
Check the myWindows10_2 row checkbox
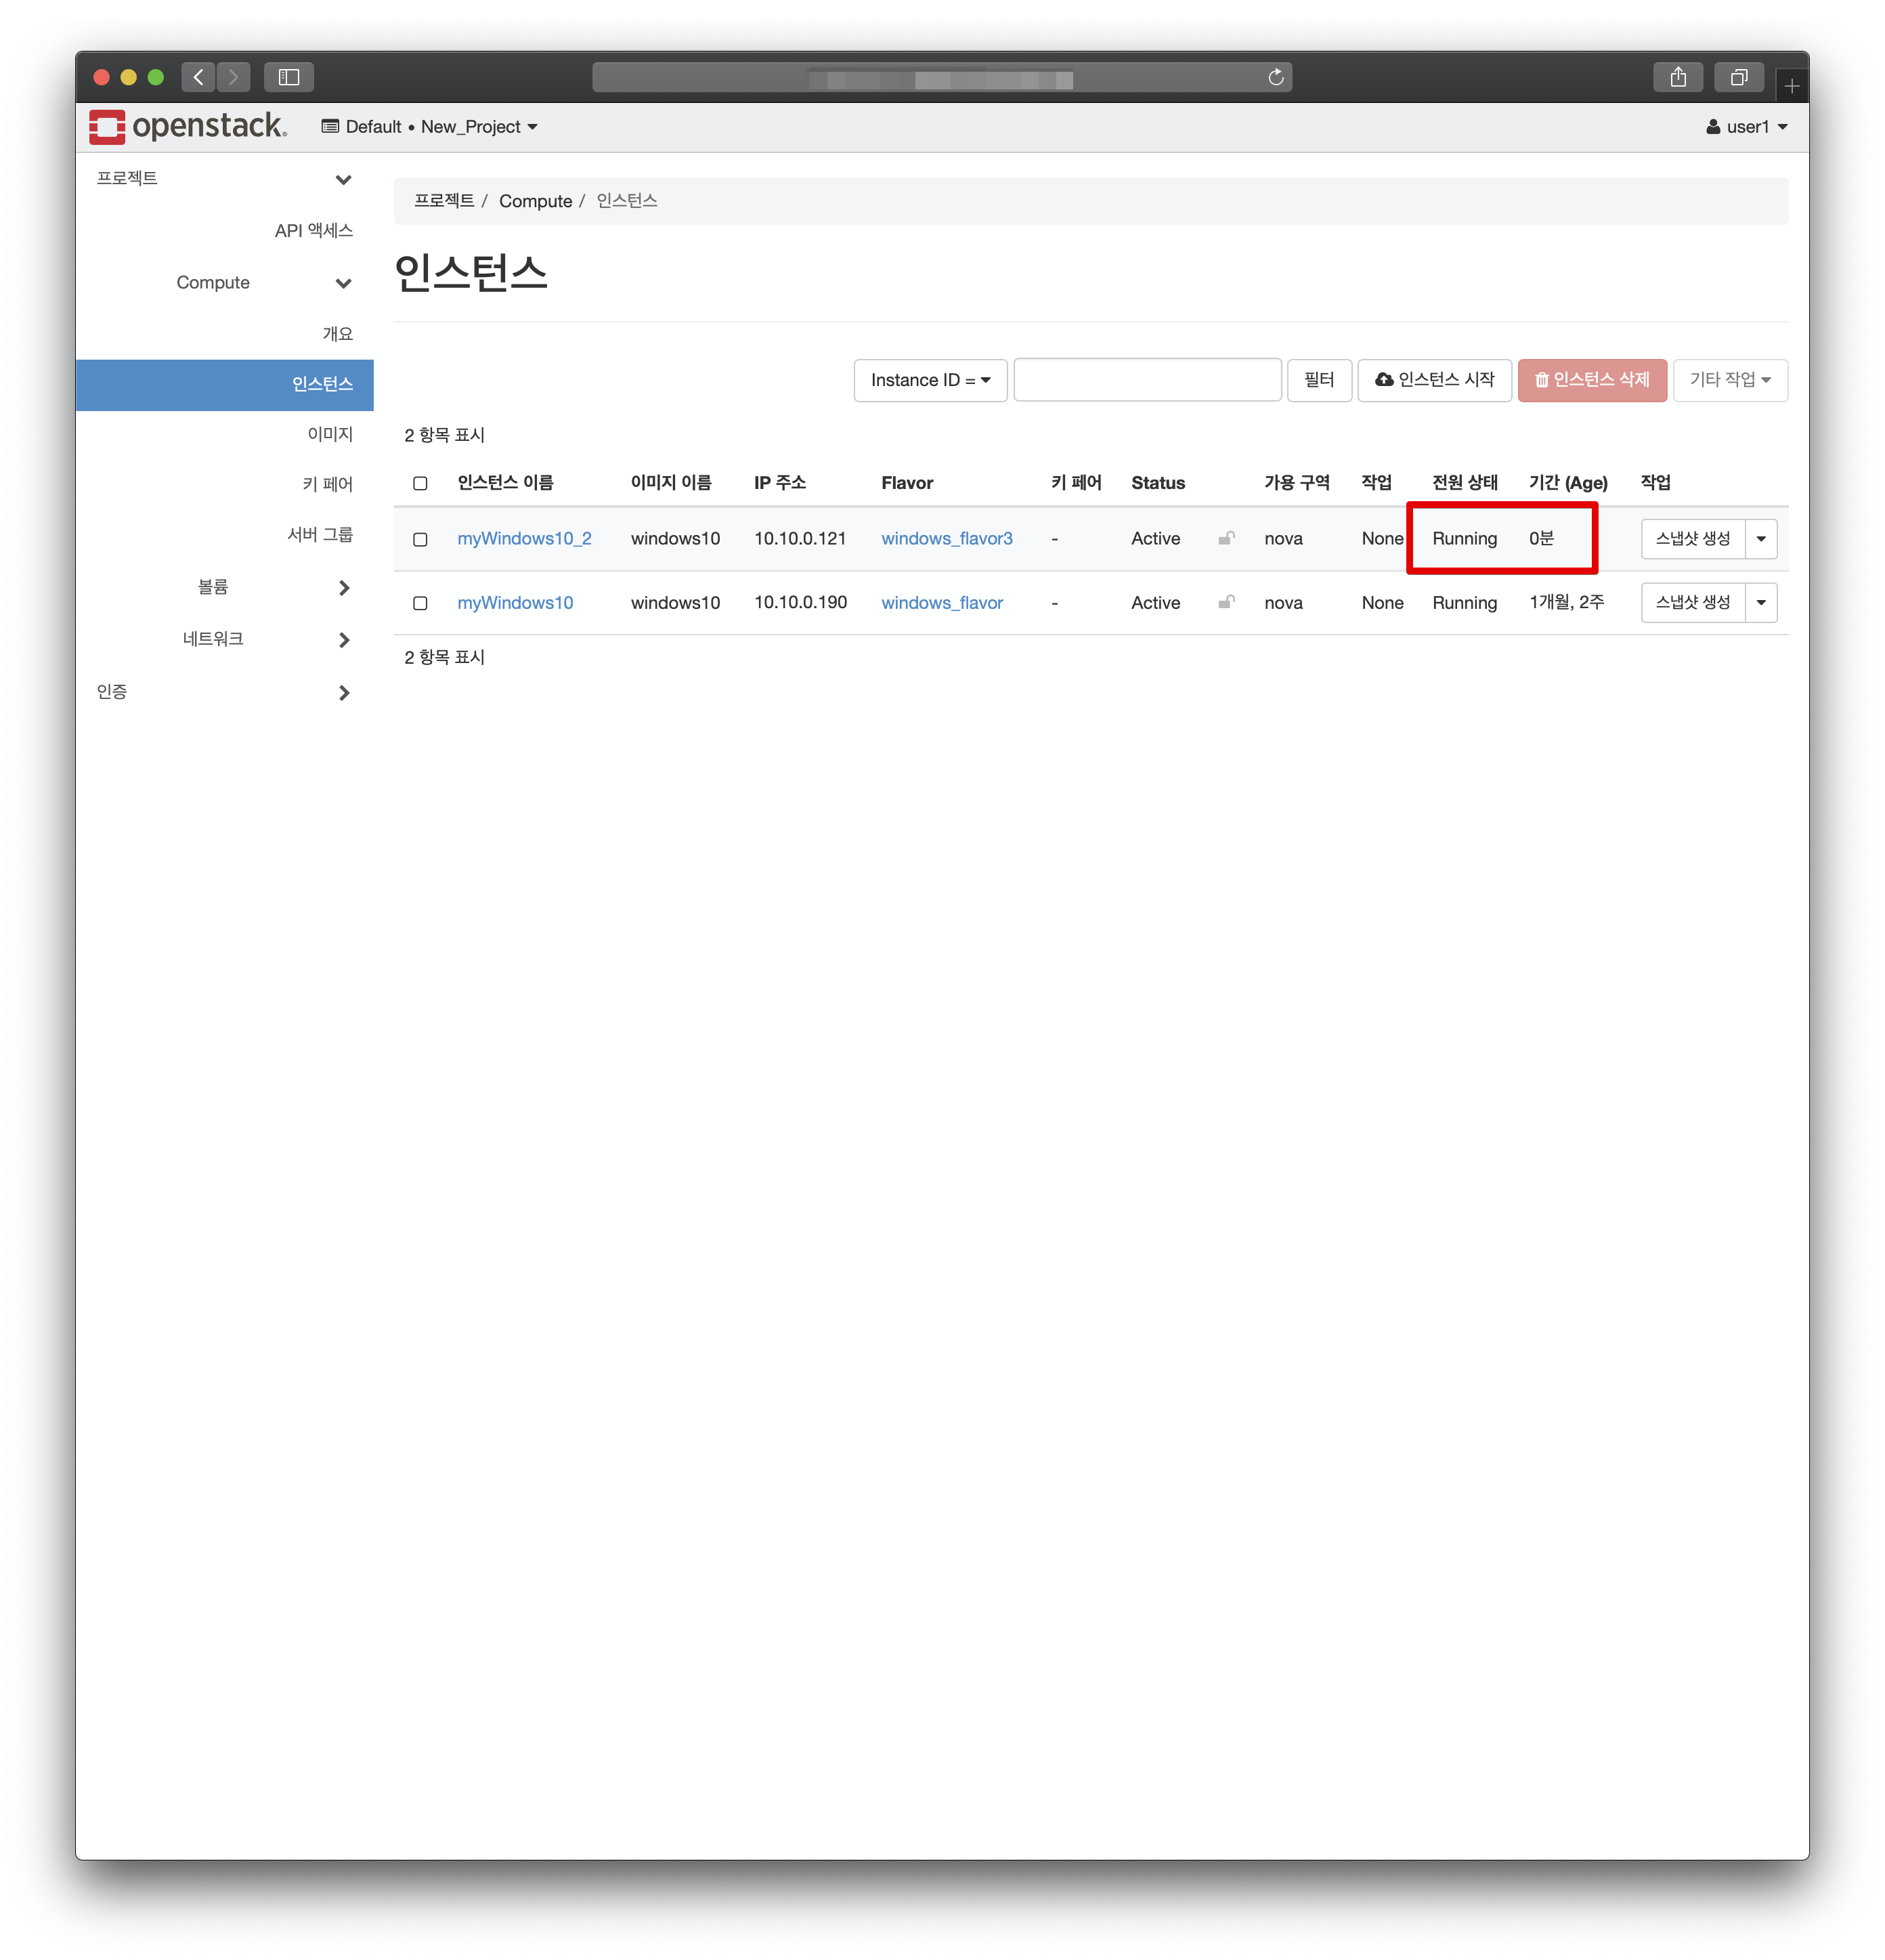420,539
